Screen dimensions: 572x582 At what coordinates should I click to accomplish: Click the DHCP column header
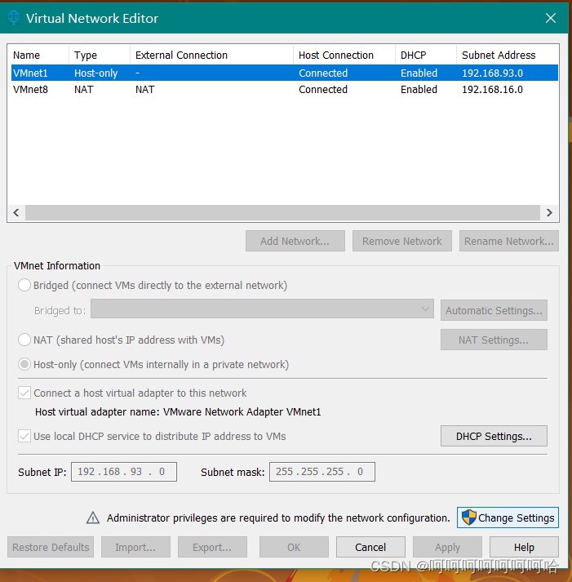[426, 55]
